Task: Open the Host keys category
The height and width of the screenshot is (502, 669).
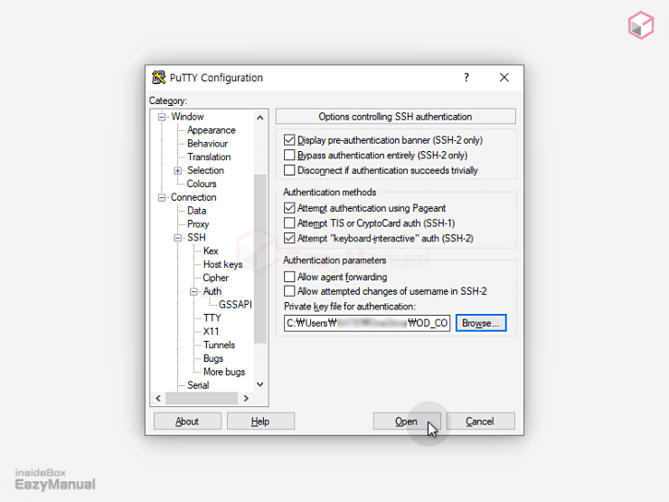Action: (222, 264)
